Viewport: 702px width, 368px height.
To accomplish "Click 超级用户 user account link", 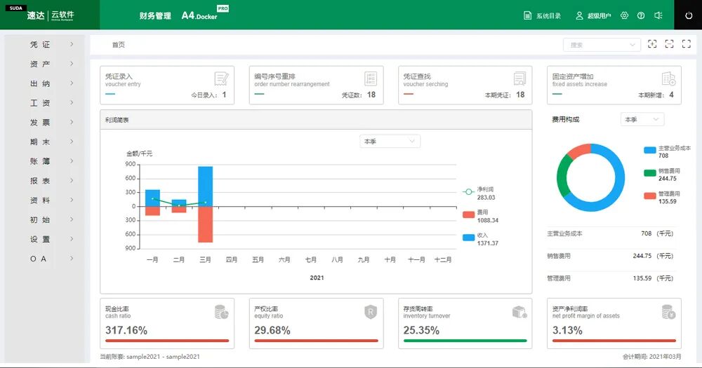I will tap(593, 15).
